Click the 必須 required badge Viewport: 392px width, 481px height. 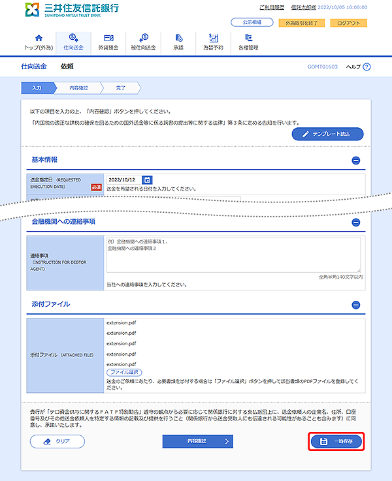click(97, 187)
